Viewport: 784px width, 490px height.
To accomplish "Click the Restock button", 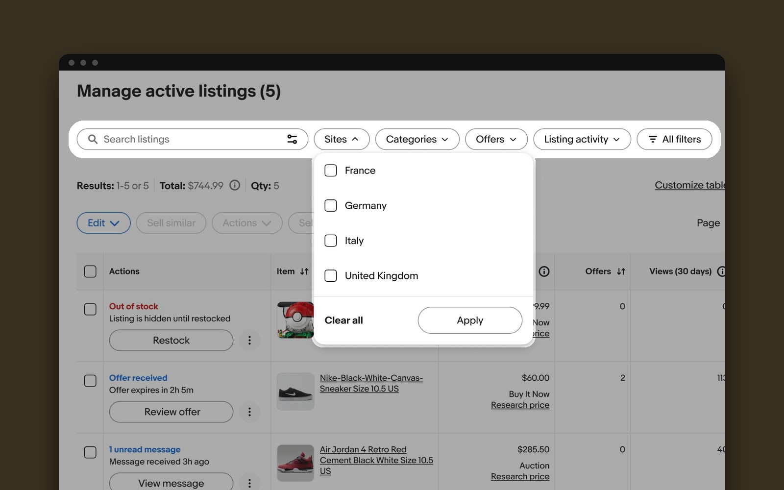I will click(171, 340).
